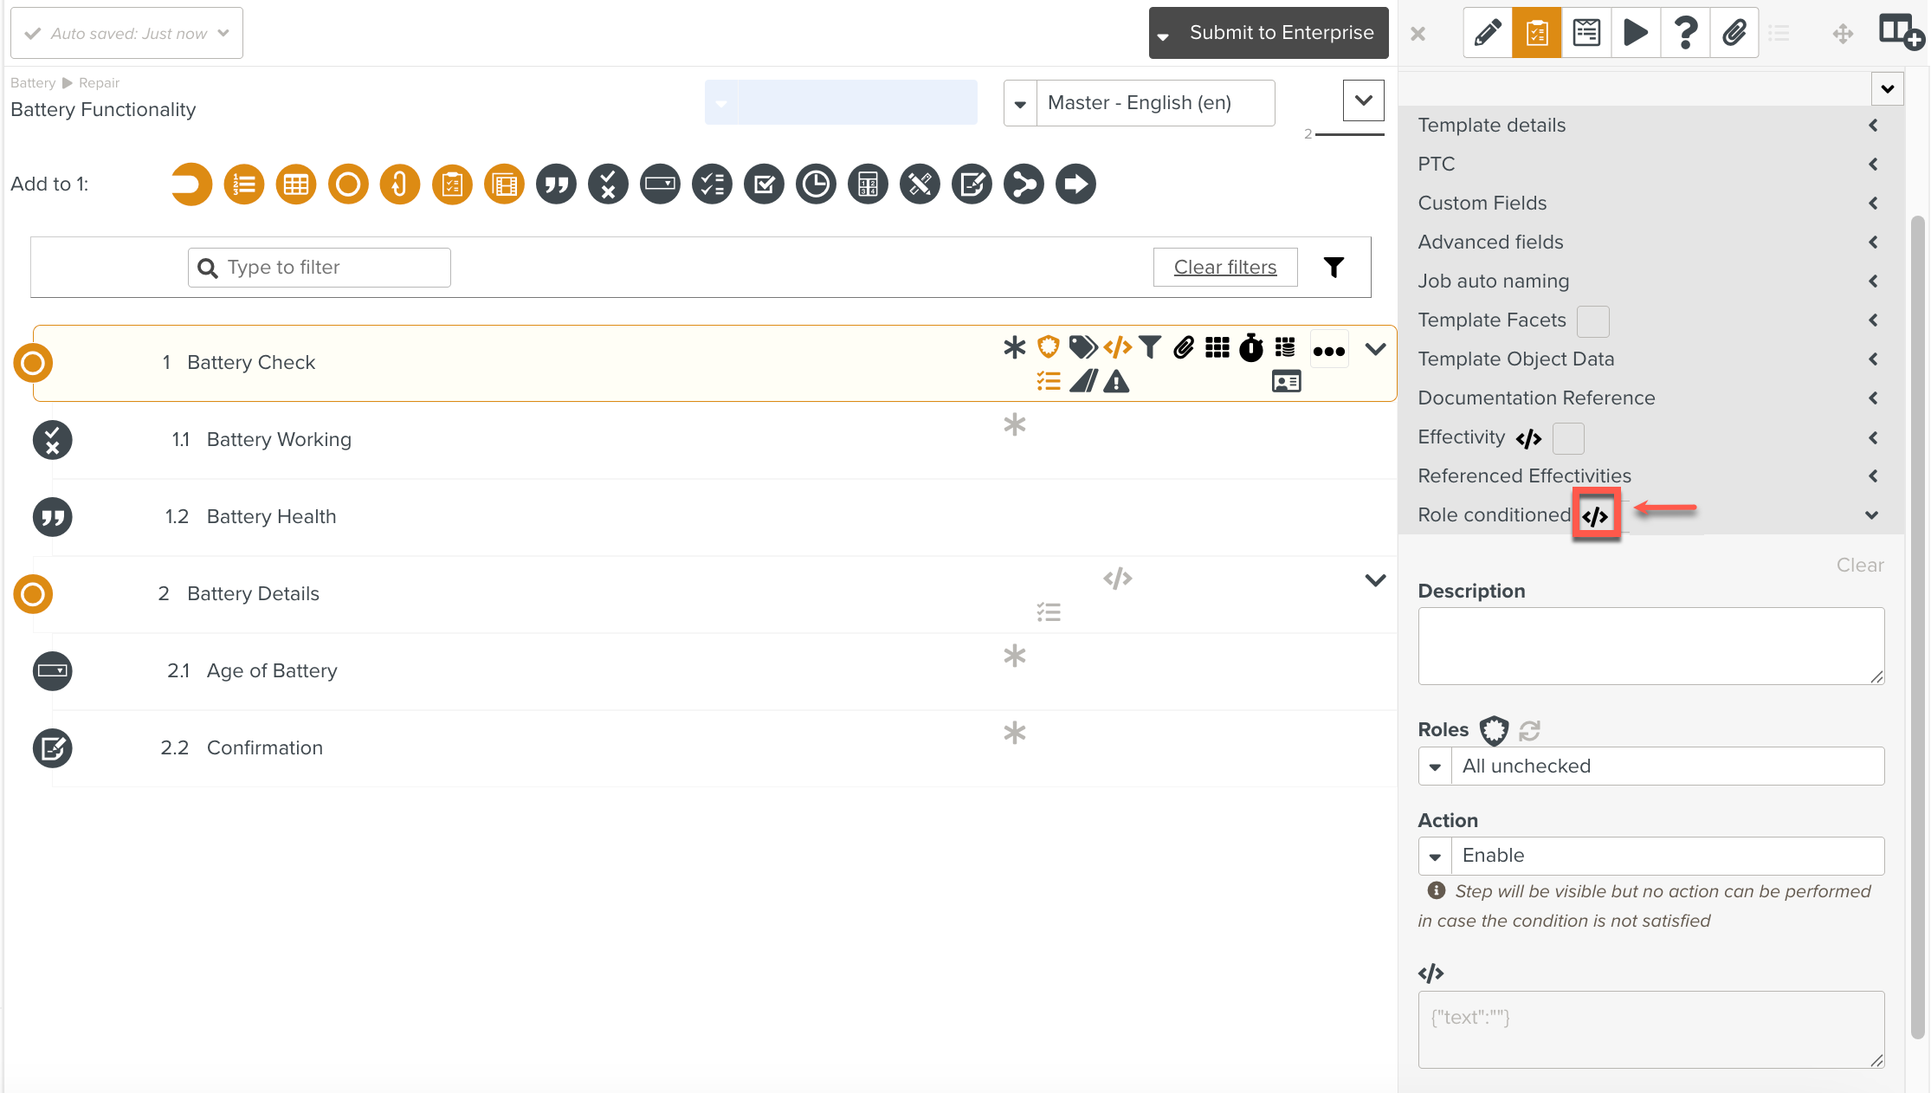Image resolution: width=1931 pixels, height=1093 pixels.
Task: Click the stopwatch icon on Battery Check
Action: click(x=1250, y=348)
